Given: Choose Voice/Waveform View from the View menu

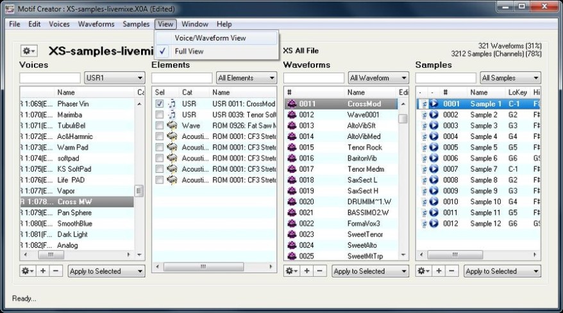Looking at the screenshot, I should click(217, 38).
